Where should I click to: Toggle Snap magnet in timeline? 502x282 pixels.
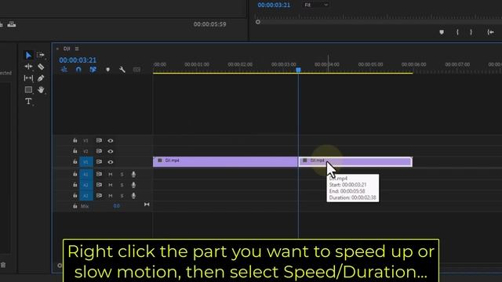(78, 70)
